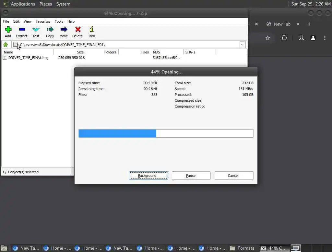Sort by Folders column header
The image size is (332, 252).
coord(102,52)
